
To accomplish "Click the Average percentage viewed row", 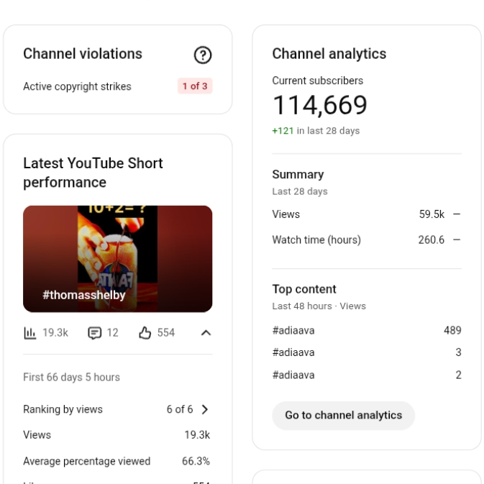I will (117, 461).
